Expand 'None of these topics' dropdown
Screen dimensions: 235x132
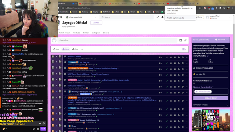click(x=203, y=87)
